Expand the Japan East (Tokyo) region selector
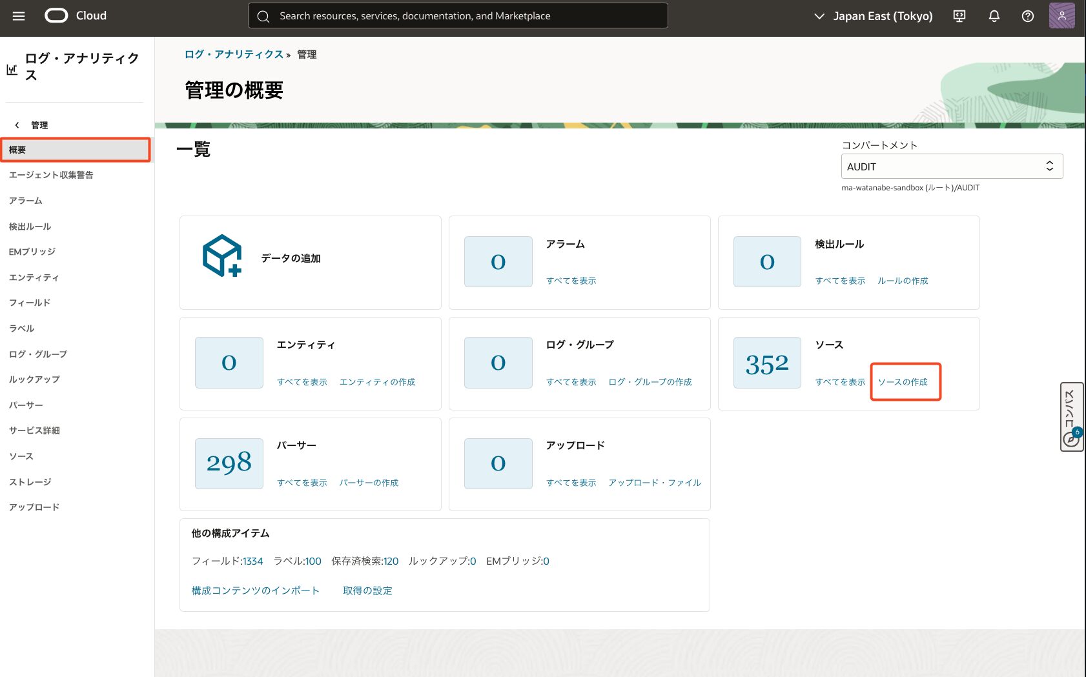This screenshot has width=1086, height=677. pyautogui.click(x=873, y=16)
